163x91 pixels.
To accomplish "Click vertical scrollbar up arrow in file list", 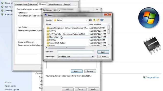I will point(109,24).
